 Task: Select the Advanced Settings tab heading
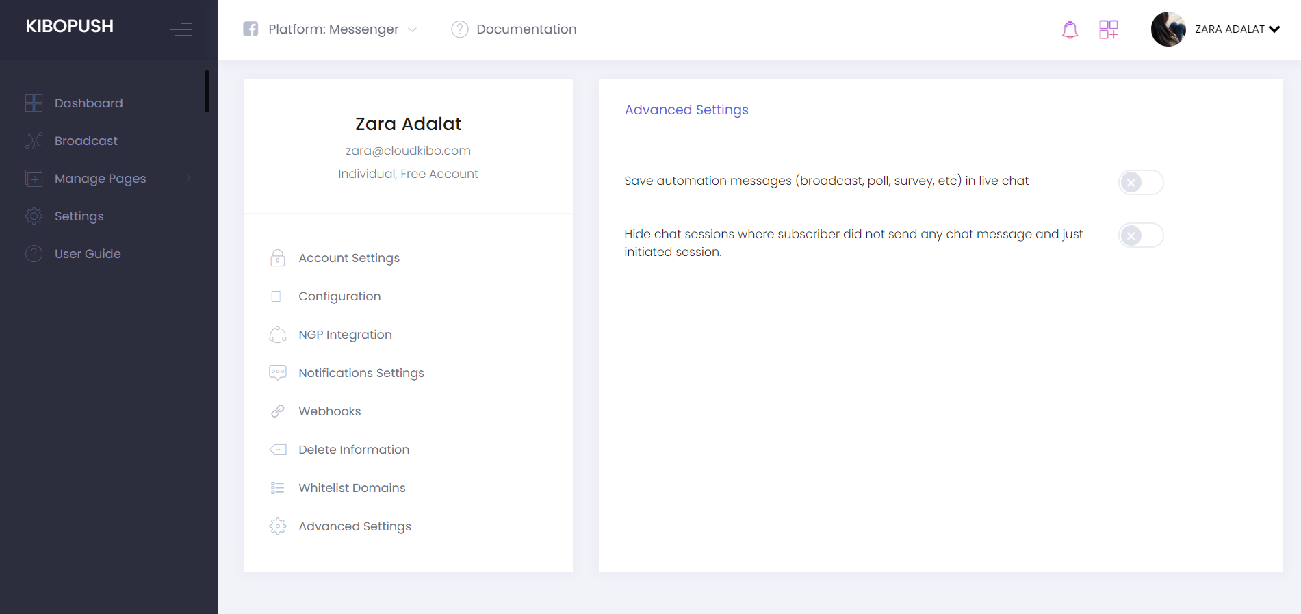(686, 110)
